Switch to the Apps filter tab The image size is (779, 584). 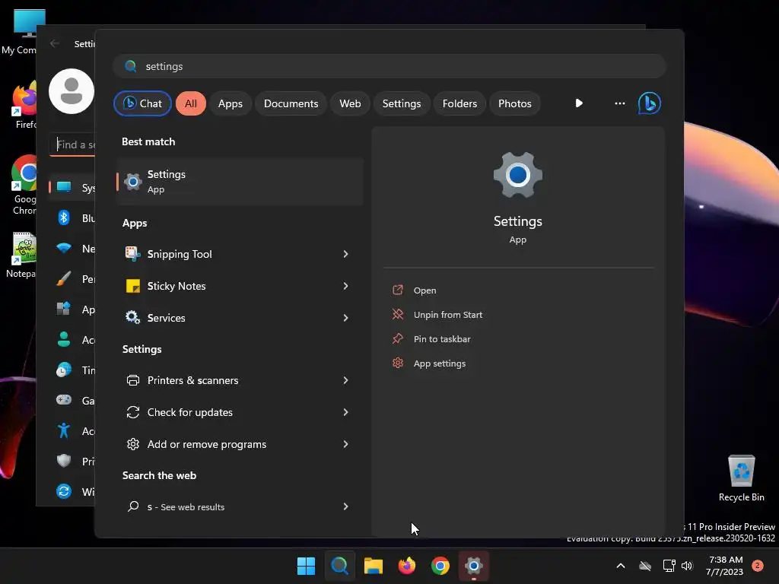pos(230,103)
